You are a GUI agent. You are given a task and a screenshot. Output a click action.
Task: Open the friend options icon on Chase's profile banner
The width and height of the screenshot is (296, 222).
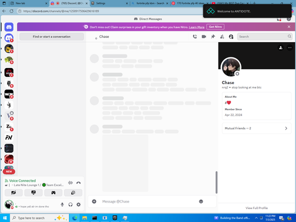click(x=281, y=47)
